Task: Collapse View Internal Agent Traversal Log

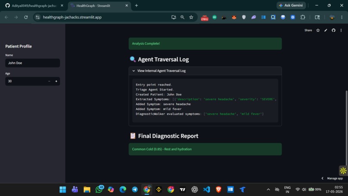Action: tap(205, 71)
